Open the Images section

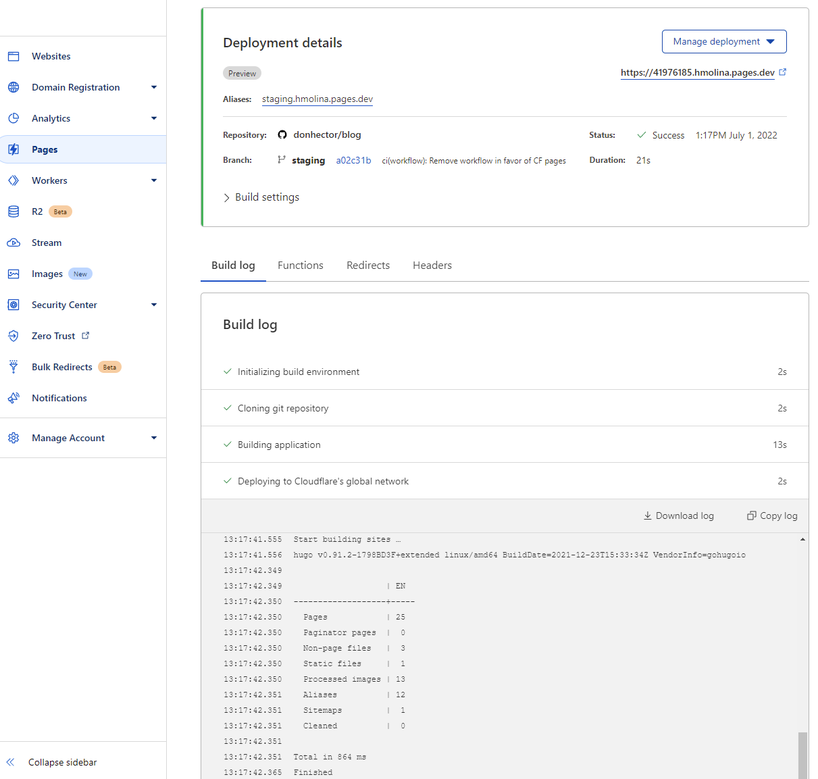pos(14,274)
